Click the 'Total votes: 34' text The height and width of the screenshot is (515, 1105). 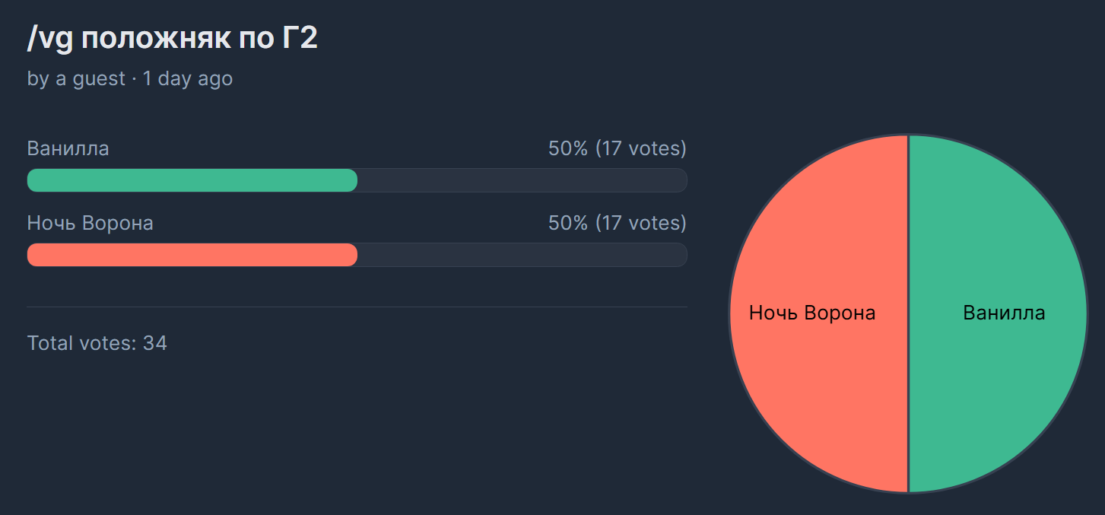click(x=97, y=343)
